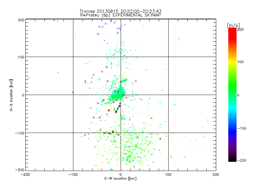Click the y-axis tick label "0"
The height and width of the screenshot is (190, 254).
pos(23,95)
